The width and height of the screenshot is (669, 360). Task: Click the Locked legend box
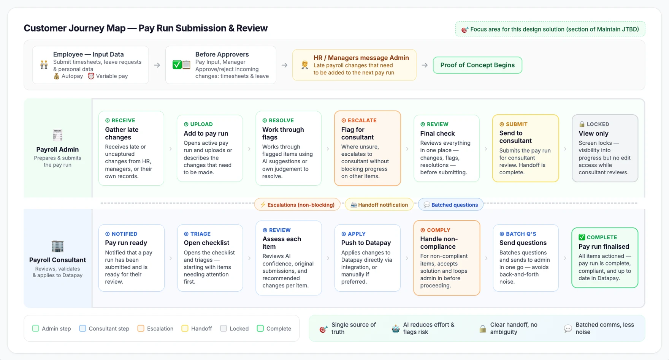(x=224, y=328)
